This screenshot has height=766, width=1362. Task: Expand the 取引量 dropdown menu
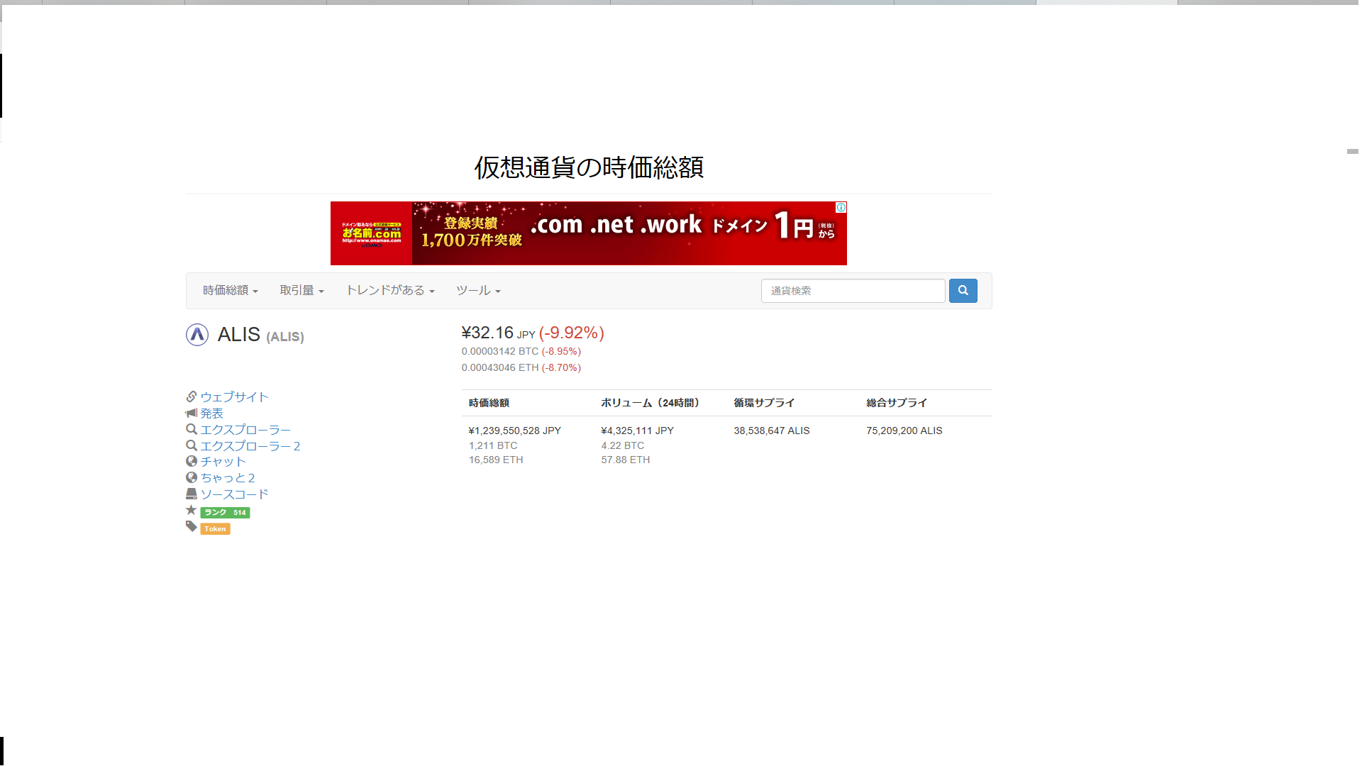point(301,291)
